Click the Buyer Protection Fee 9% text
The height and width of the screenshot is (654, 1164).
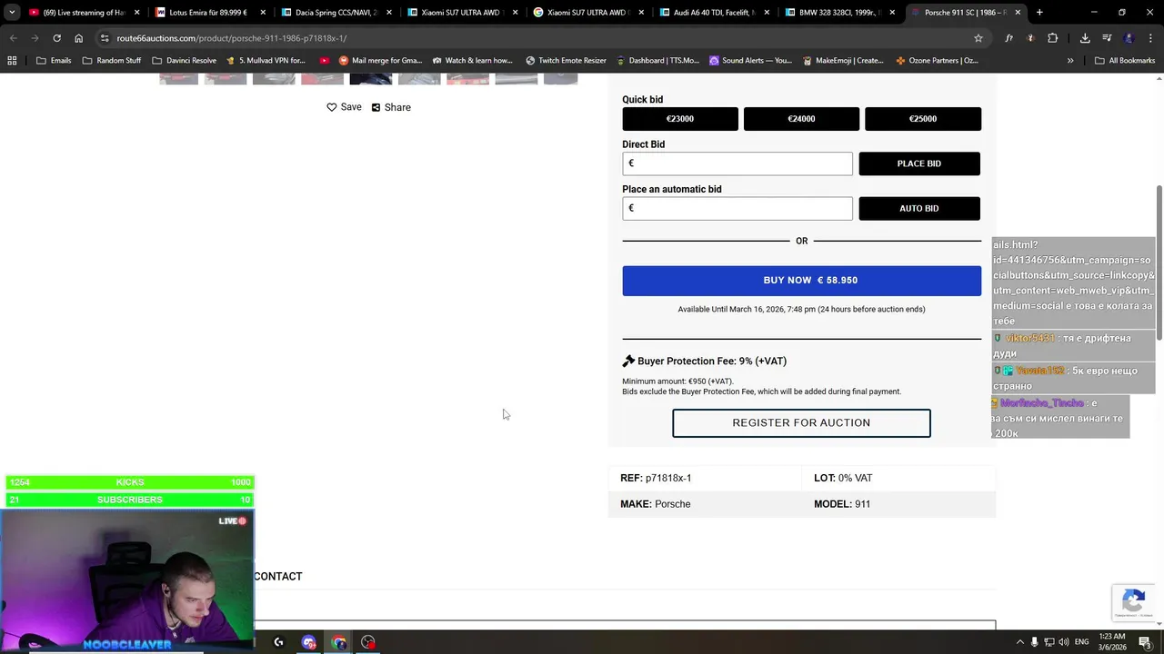click(712, 362)
